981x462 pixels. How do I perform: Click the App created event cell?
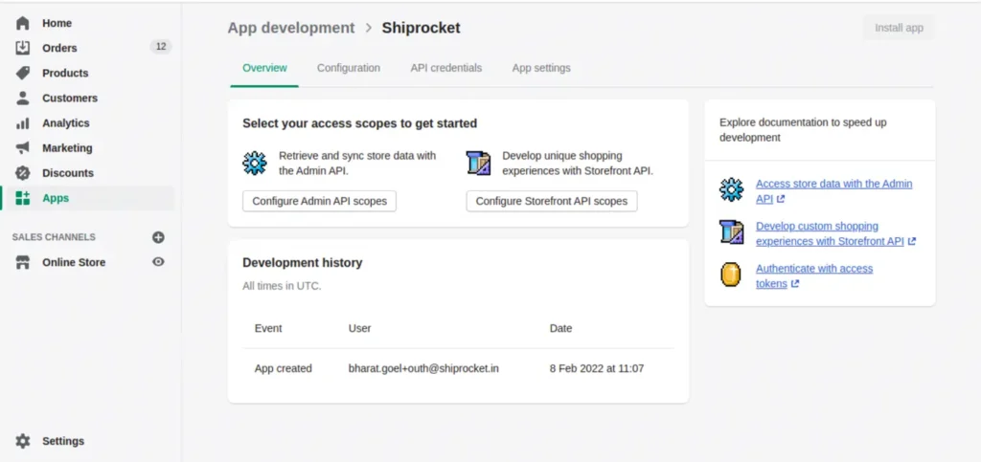tap(283, 368)
